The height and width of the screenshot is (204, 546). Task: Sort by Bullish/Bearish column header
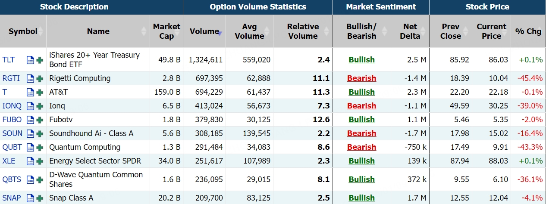tap(361, 31)
